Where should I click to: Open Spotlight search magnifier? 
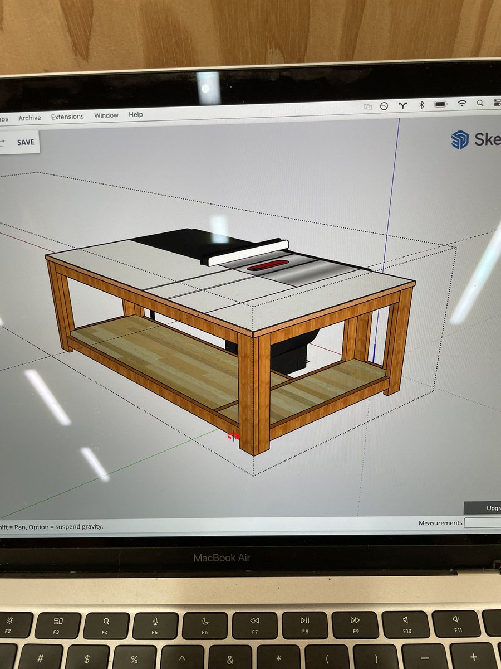coord(480,103)
